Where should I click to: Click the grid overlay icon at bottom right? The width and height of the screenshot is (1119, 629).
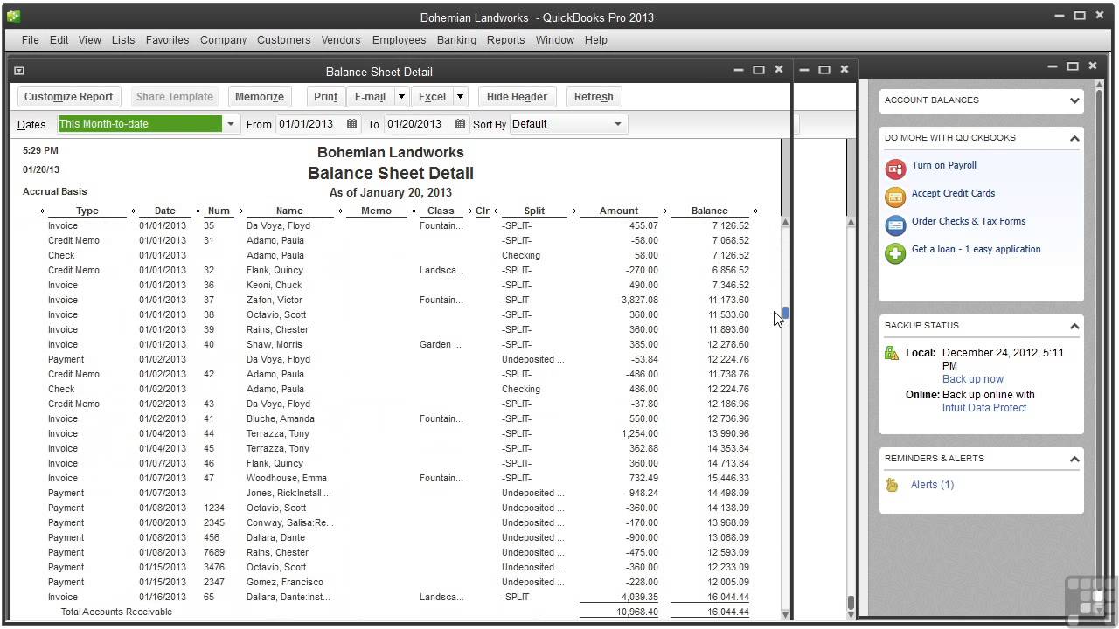click(x=1089, y=600)
